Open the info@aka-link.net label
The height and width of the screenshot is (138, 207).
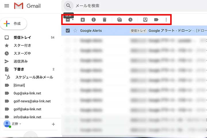click(x=27, y=117)
